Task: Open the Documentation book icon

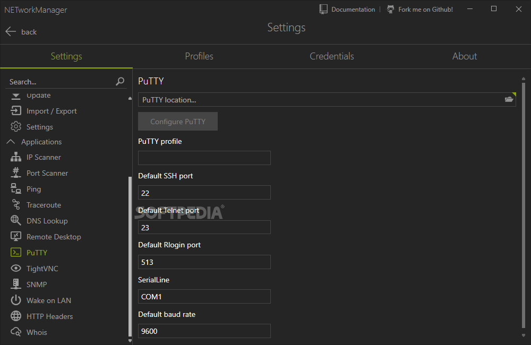Action: coord(323,9)
